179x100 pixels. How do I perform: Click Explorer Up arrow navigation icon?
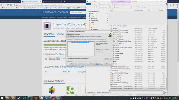click(x=95, y=7)
